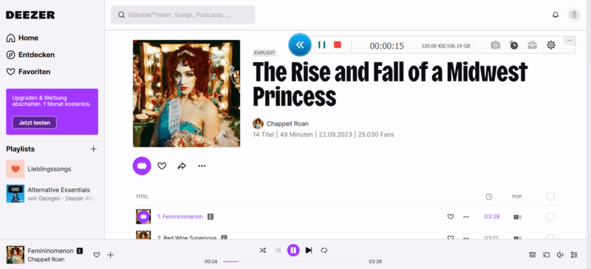
Task: Toggle repeat mode
Action: pos(324,250)
